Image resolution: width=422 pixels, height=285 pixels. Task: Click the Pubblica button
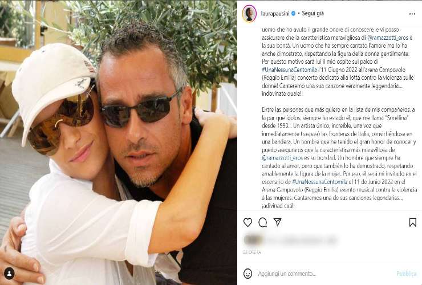407,274
